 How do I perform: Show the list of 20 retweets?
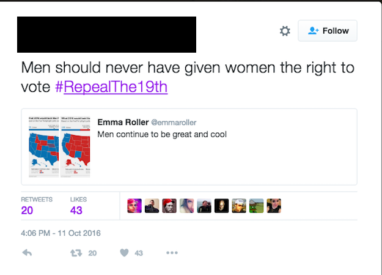[x=37, y=206]
